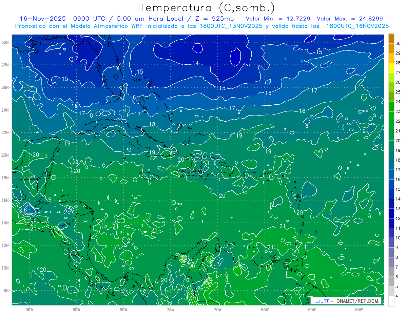The image size is (407, 314).
Task: Click the 90W longitude axis label
Action: point(30,310)
